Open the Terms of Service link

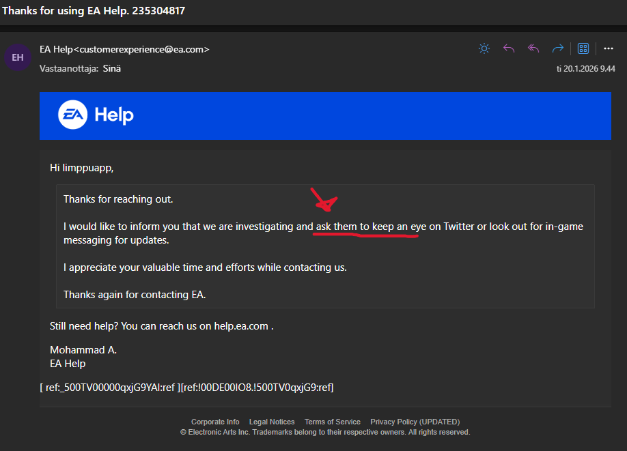point(332,422)
